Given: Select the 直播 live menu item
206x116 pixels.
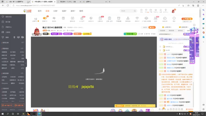Looking at the screenshot, I should tap(47, 11).
